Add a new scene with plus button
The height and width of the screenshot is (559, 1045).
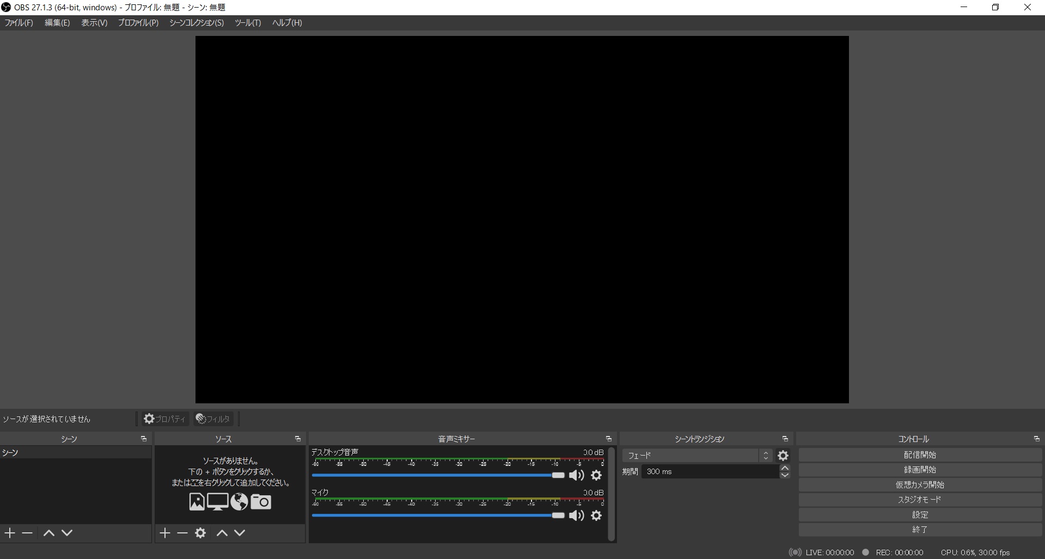pos(10,533)
